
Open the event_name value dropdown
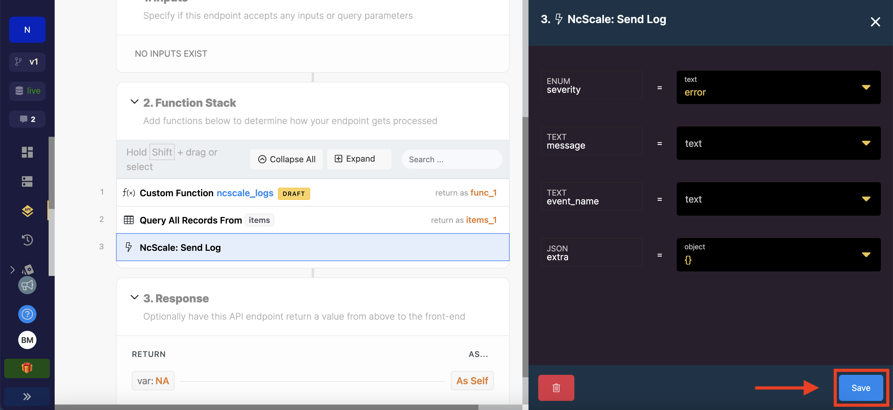pos(778,199)
